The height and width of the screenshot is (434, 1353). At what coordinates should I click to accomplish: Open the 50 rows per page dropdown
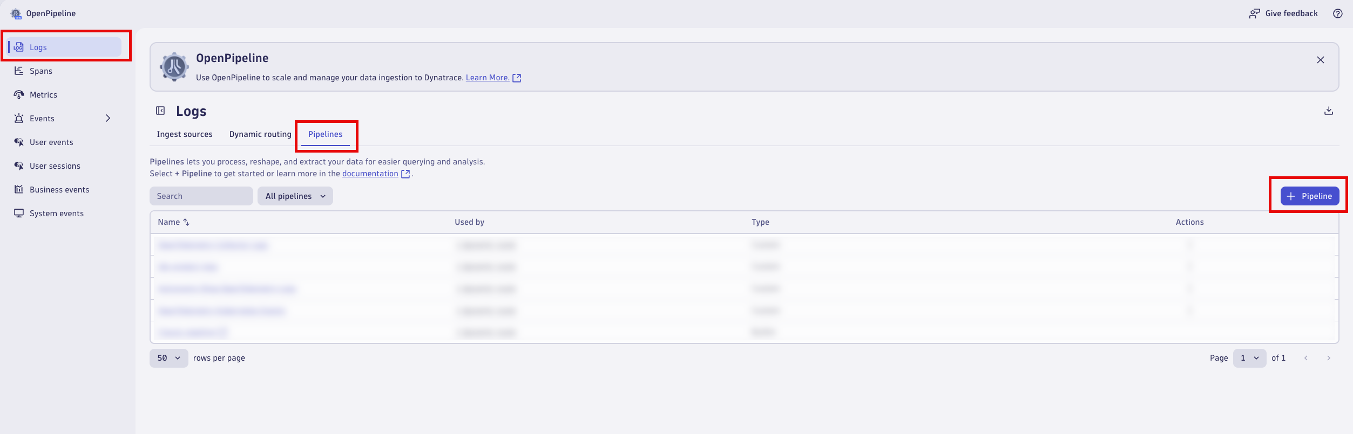point(169,358)
